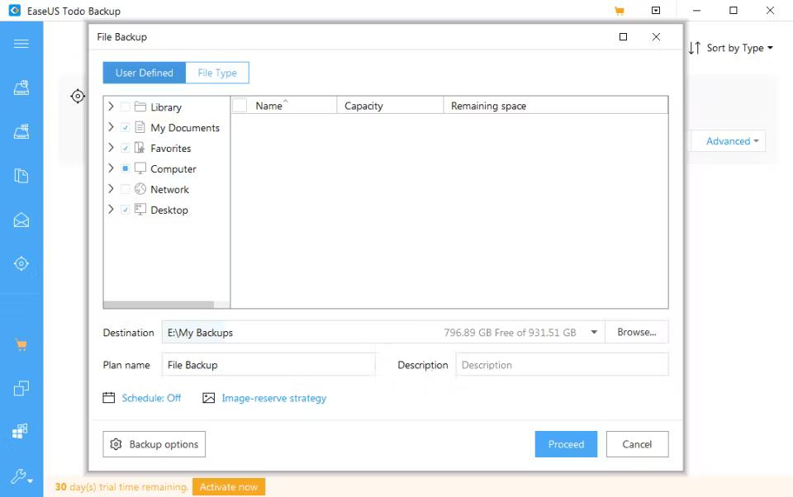The height and width of the screenshot is (497, 793).
Task: Sort by the Capacity column header
Action: (x=390, y=106)
